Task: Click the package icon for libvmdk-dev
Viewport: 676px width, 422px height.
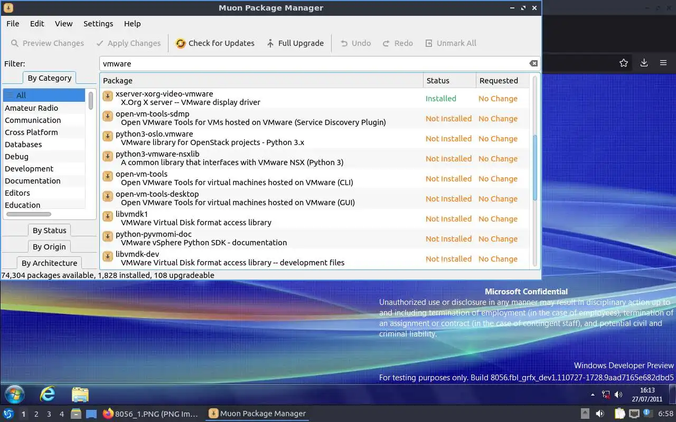Action: (x=108, y=256)
